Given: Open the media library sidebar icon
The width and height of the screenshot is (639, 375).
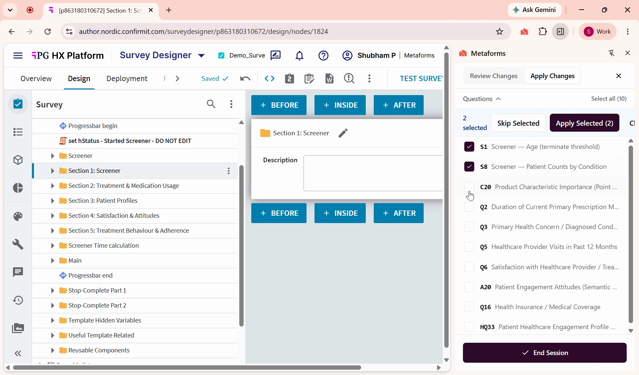Looking at the screenshot, I should pos(18,328).
